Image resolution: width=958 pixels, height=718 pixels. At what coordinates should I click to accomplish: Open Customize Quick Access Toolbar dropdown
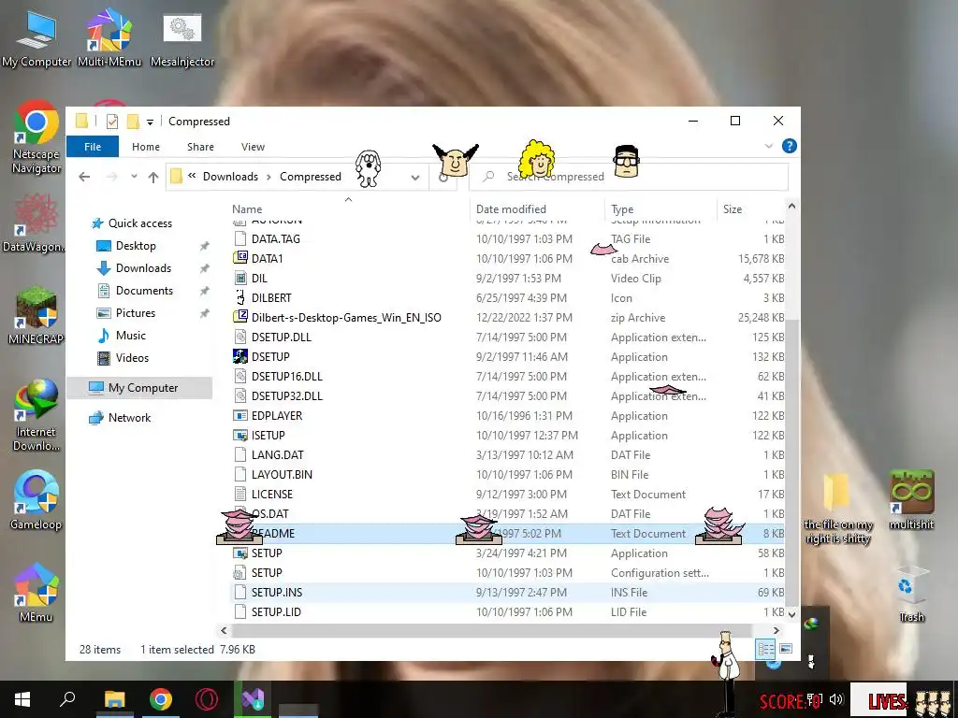click(150, 122)
